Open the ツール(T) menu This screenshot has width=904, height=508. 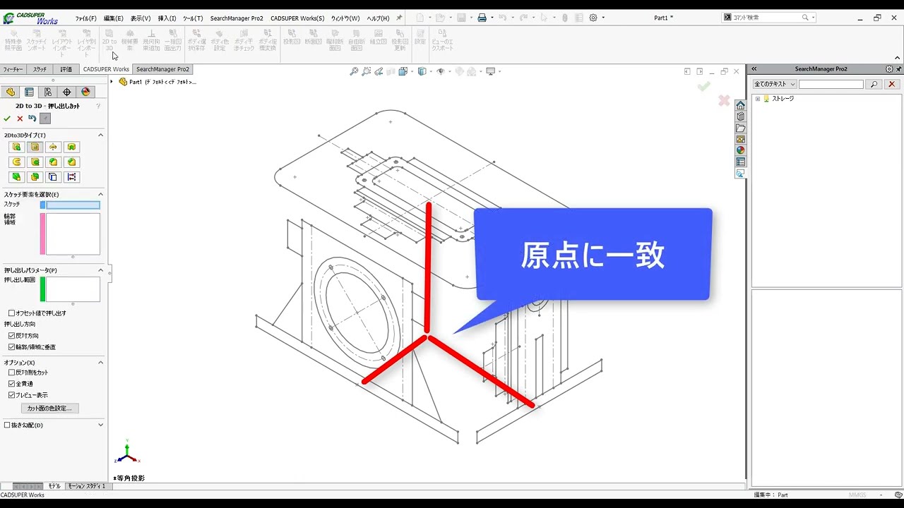[x=193, y=18]
